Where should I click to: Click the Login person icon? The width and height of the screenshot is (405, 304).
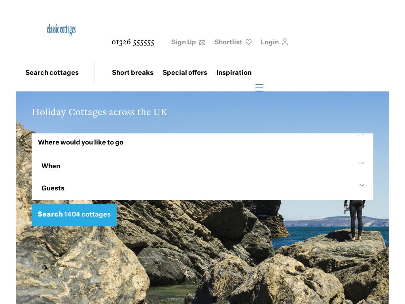285,42
